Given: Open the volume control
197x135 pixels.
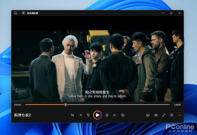Looking at the screenshot, I should 156,115.
